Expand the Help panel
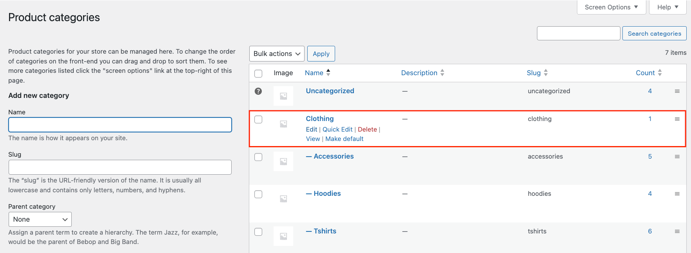 tap(668, 7)
